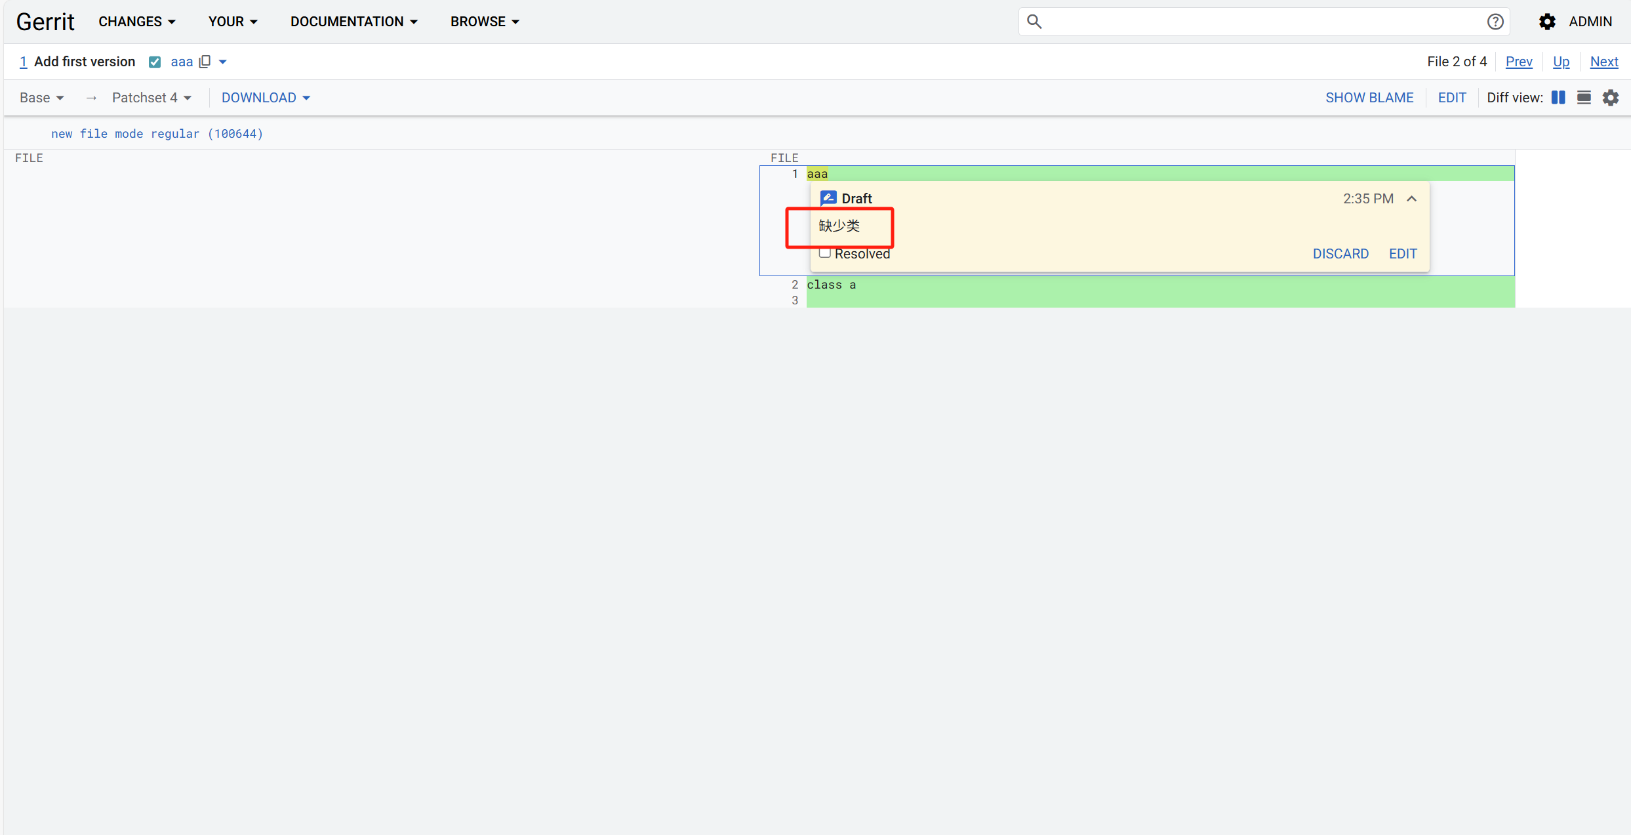
Task: Click the copy file name icon beside aaa
Action: click(205, 61)
